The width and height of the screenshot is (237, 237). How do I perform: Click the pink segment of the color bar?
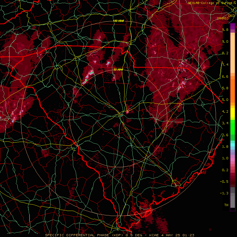233,160
